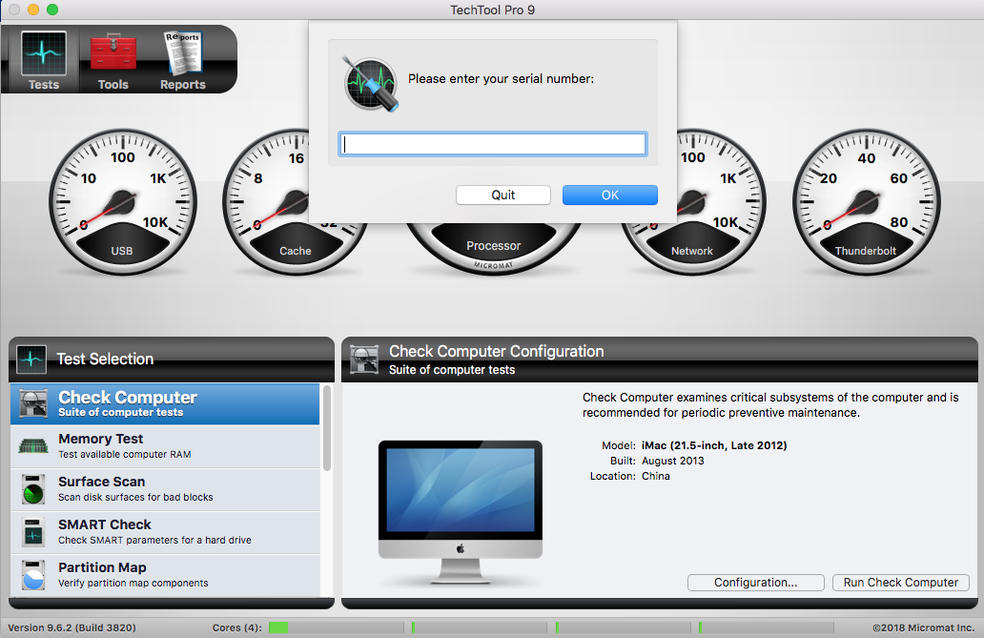Image resolution: width=984 pixels, height=638 pixels.
Task: Click the Check Computer Configuration header icon
Action: (363, 360)
